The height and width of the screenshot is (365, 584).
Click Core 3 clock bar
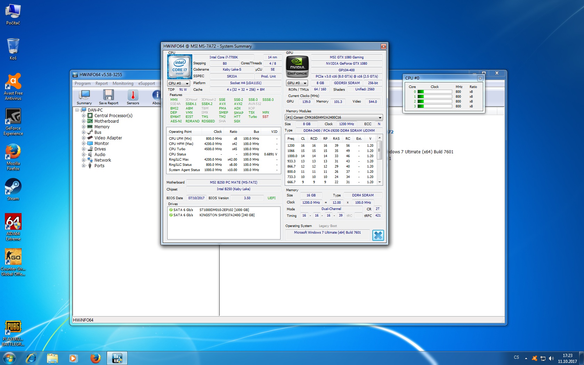pyautogui.click(x=435, y=106)
